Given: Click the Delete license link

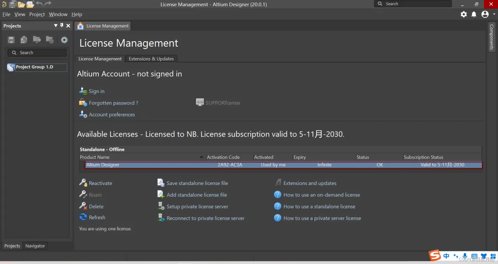Looking at the screenshot, I should click(96, 206).
